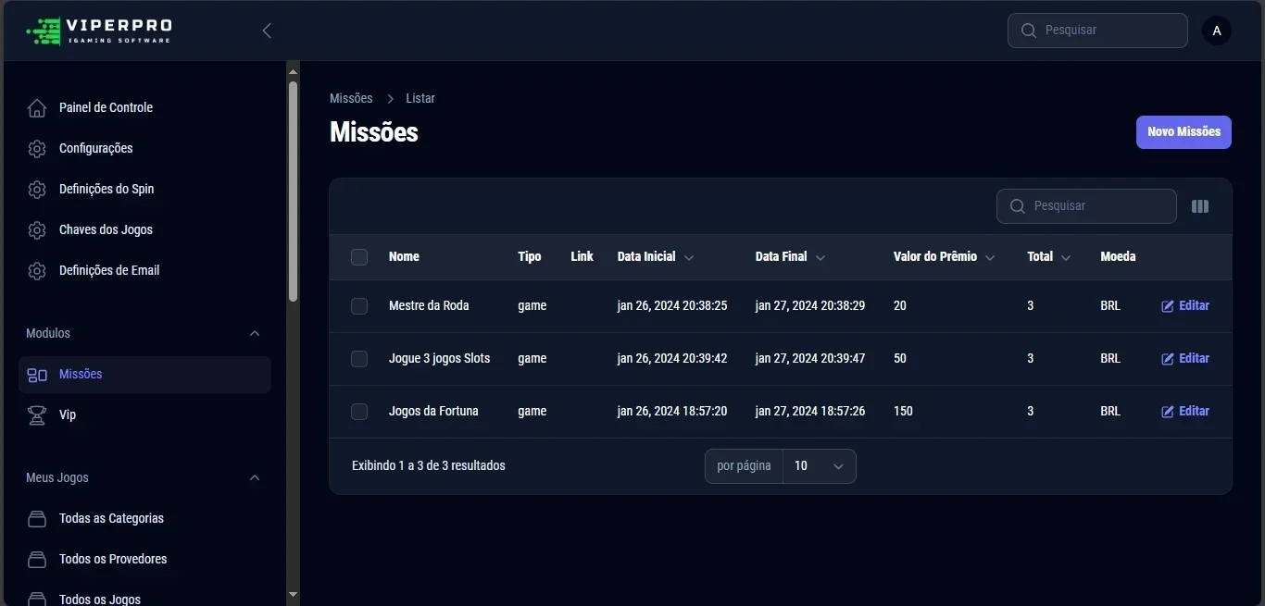Sort by Data Final column

791,257
